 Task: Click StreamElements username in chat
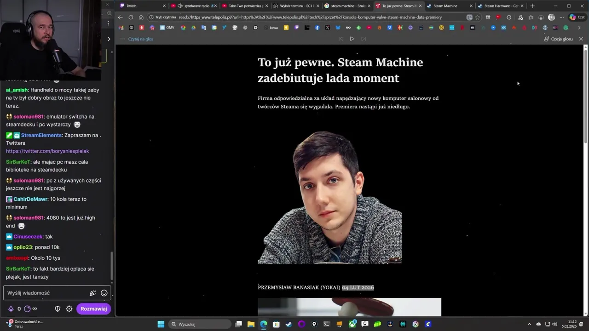(x=41, y=135)
